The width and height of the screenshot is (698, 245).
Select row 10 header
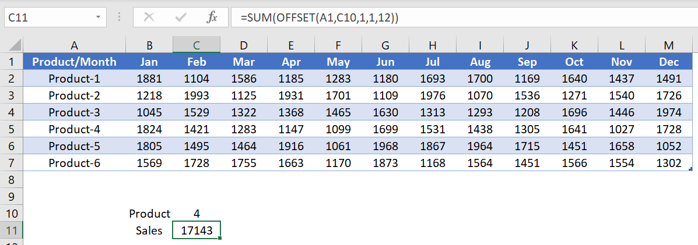(x=12, y=214)
